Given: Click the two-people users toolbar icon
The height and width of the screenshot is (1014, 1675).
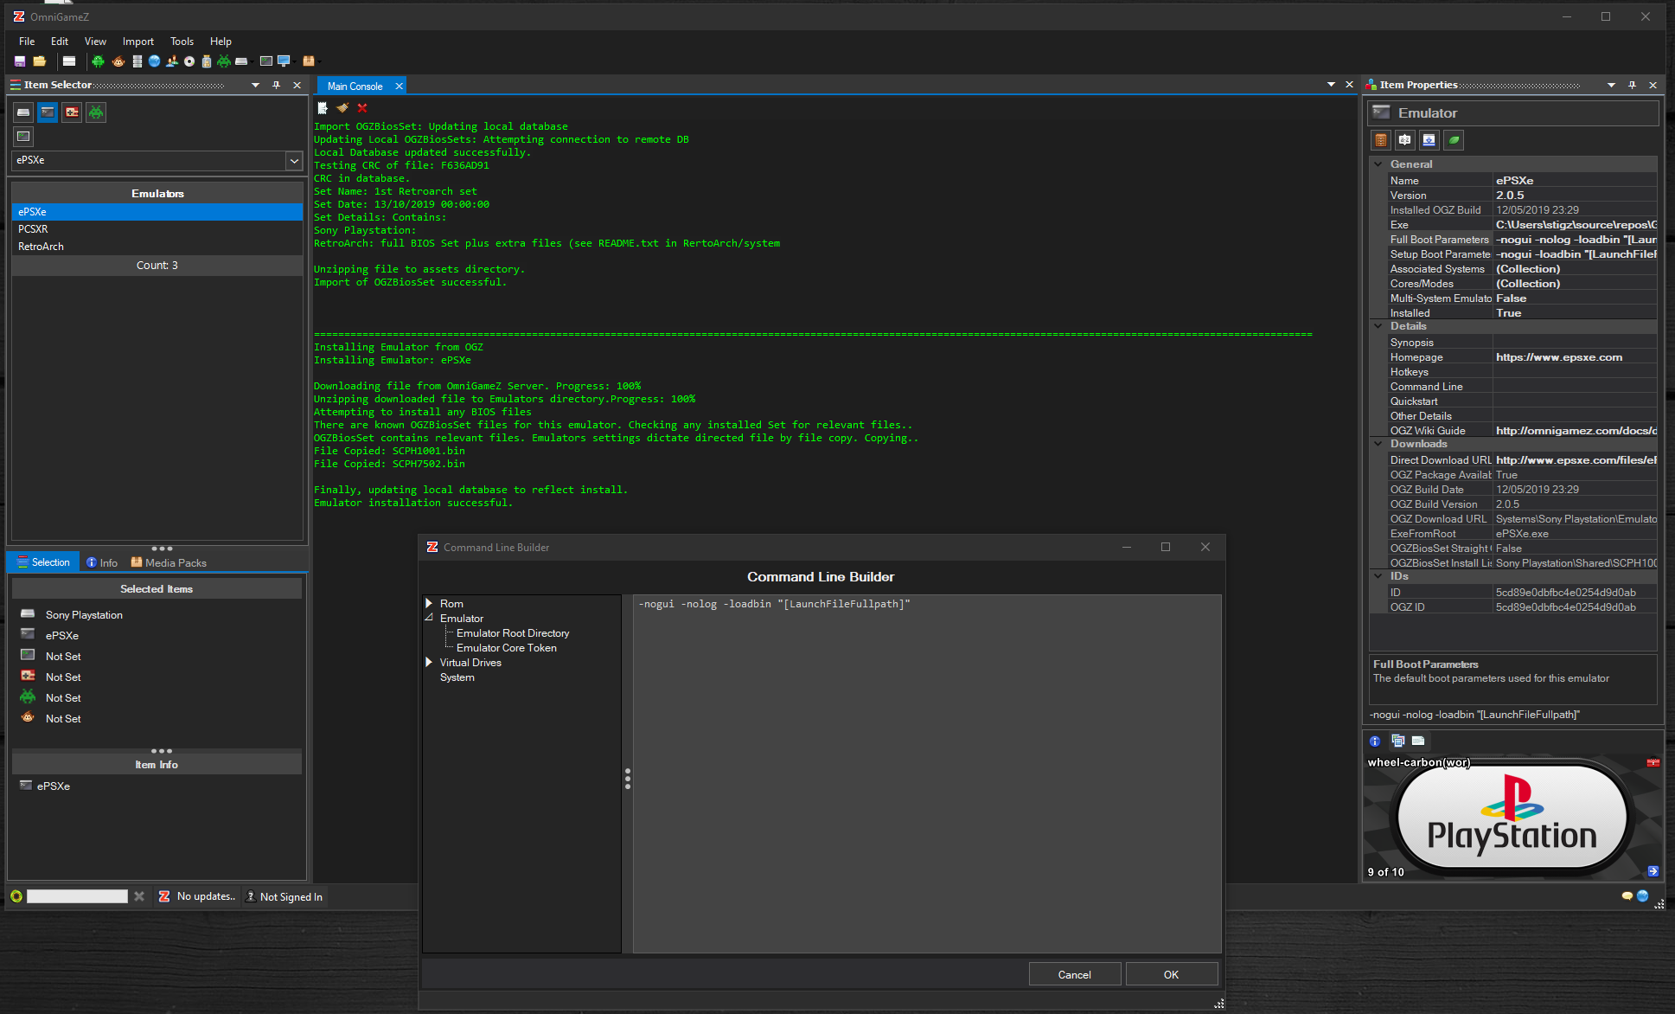Looking at the screenshot, I should [x=172, y=61].
